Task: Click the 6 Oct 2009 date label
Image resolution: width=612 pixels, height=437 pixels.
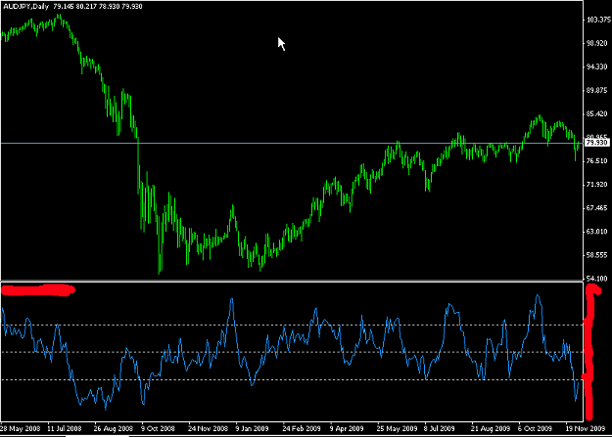Action: pyautogui.click(x=535, y=429)
